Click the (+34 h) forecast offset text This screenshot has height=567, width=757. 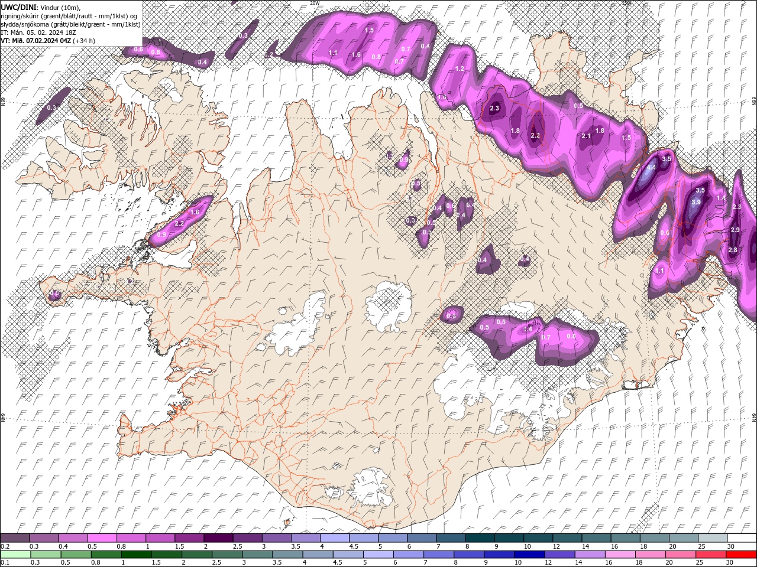[84, 41]
